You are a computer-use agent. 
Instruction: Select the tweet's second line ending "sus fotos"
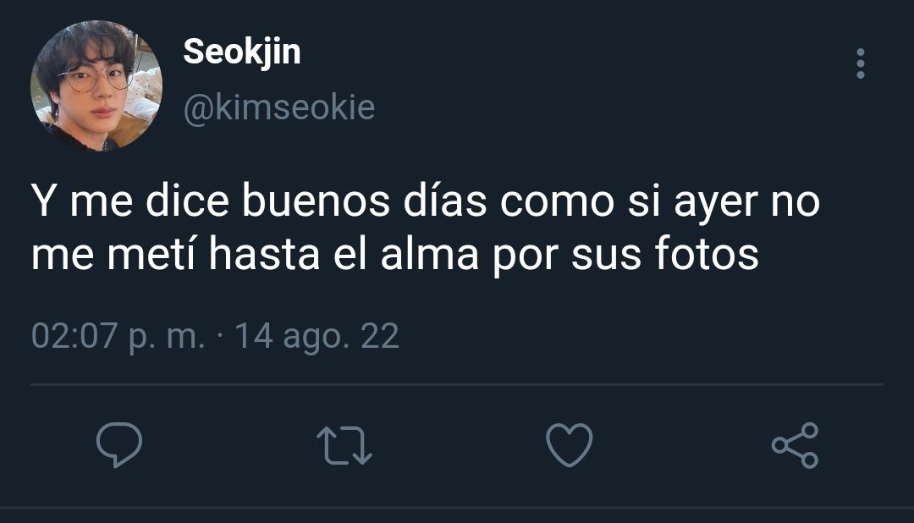(394, 254)
